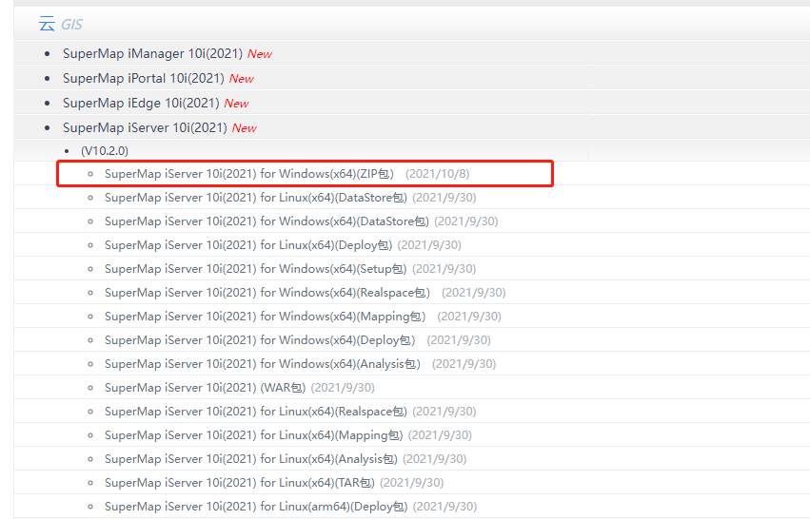This screenshot has height=519, width=810.
Task: Download iServer for Windows(x64)(Realspace包)
Action: click(x=267, y=293)
